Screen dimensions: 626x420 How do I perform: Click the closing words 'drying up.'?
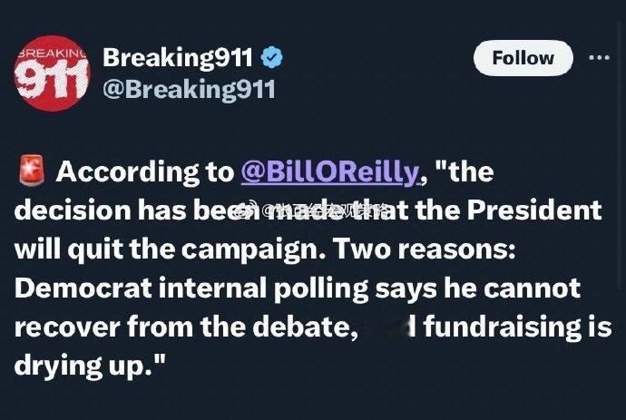(x=90, y=366)
